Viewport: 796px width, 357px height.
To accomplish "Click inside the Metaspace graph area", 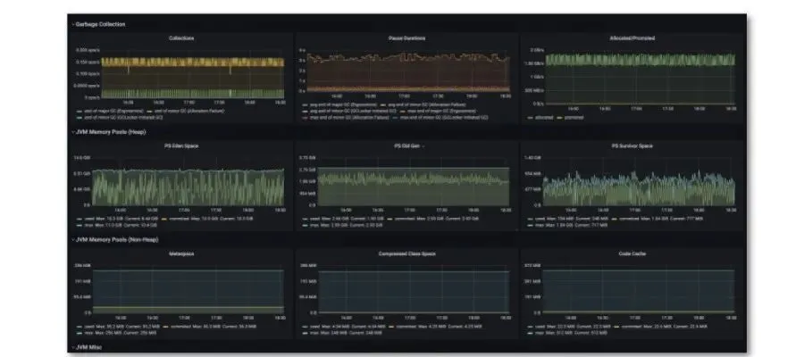I will [x=188, y=291].
